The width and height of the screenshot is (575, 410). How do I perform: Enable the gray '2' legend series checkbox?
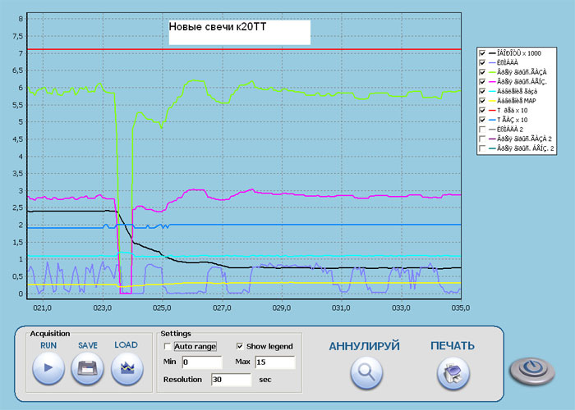[x=483, y=130]
